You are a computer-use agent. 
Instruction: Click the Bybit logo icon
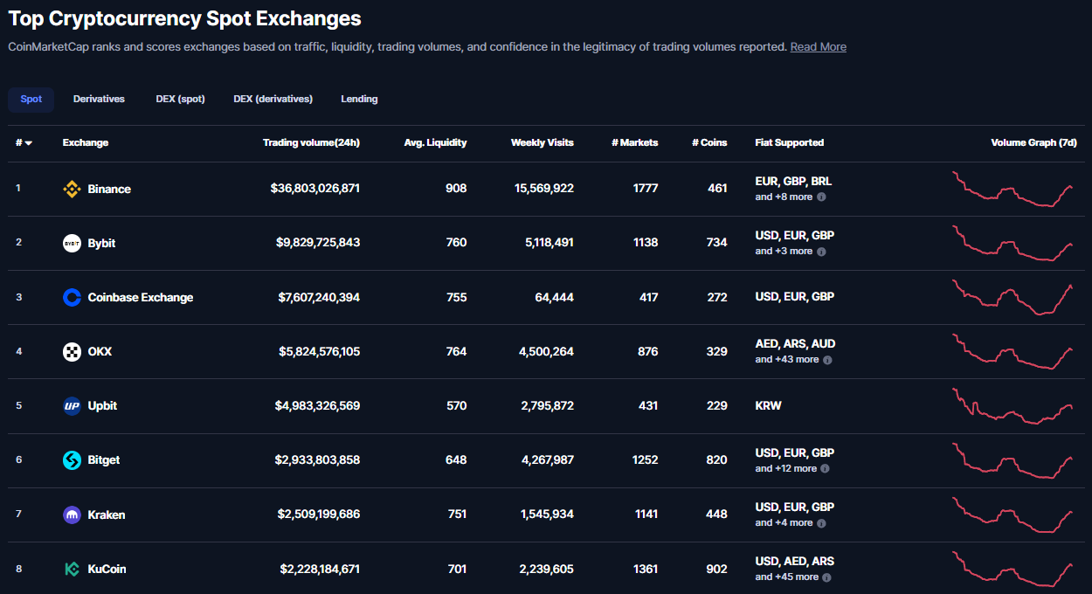tap(72, 243)
